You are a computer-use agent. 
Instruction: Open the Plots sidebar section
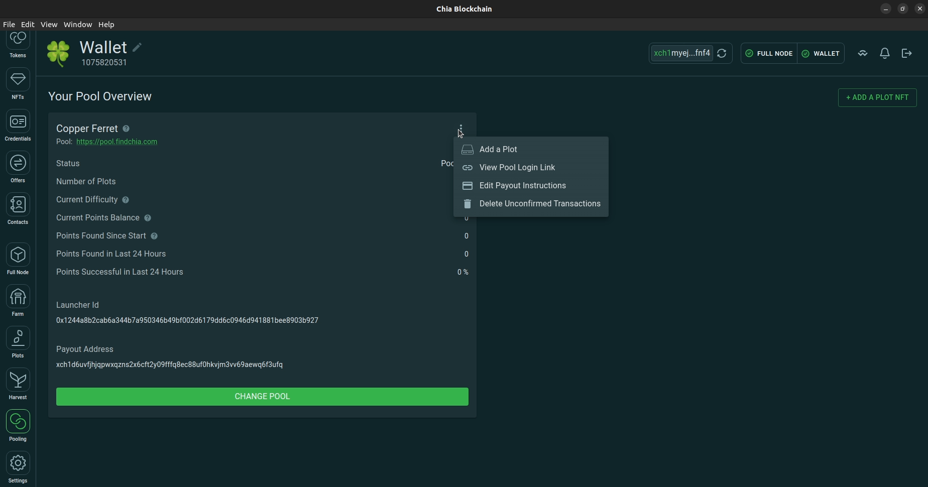click(18, 343)
